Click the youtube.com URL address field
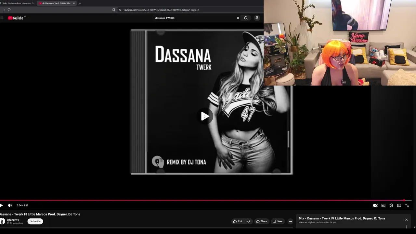This screenshot has width=416, height=234. (161, 10)
